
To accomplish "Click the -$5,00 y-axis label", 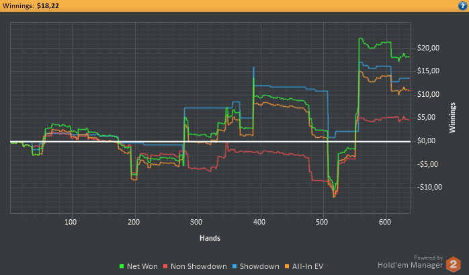I will click(x=427, y=164).
